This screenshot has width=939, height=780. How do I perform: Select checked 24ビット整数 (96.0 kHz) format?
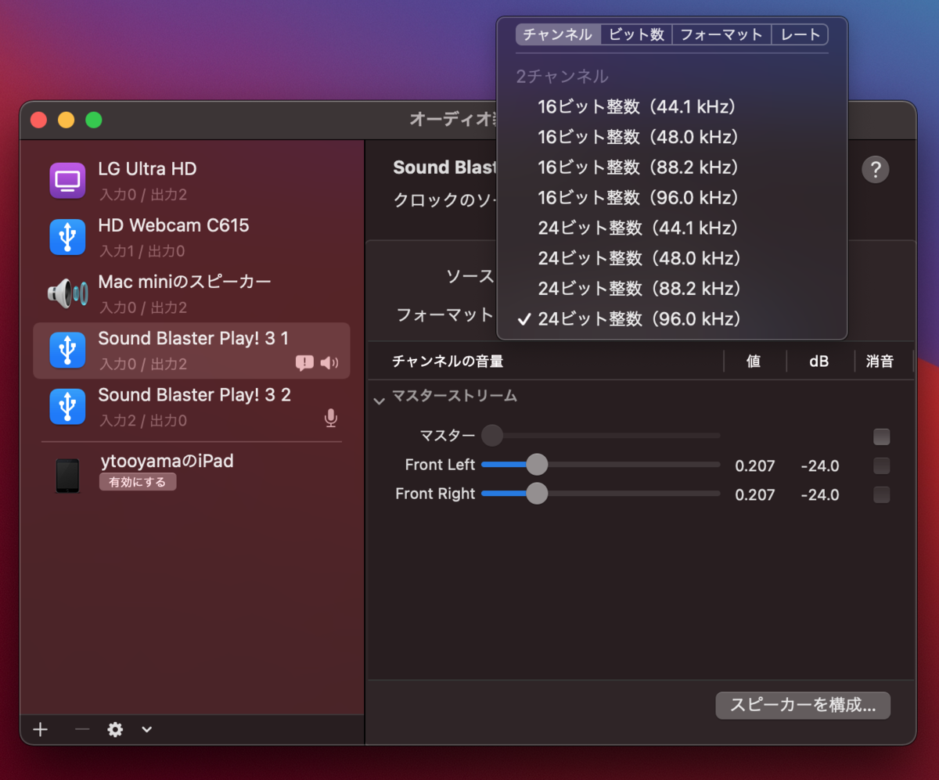pyautogui.click(x=672, y=318)
